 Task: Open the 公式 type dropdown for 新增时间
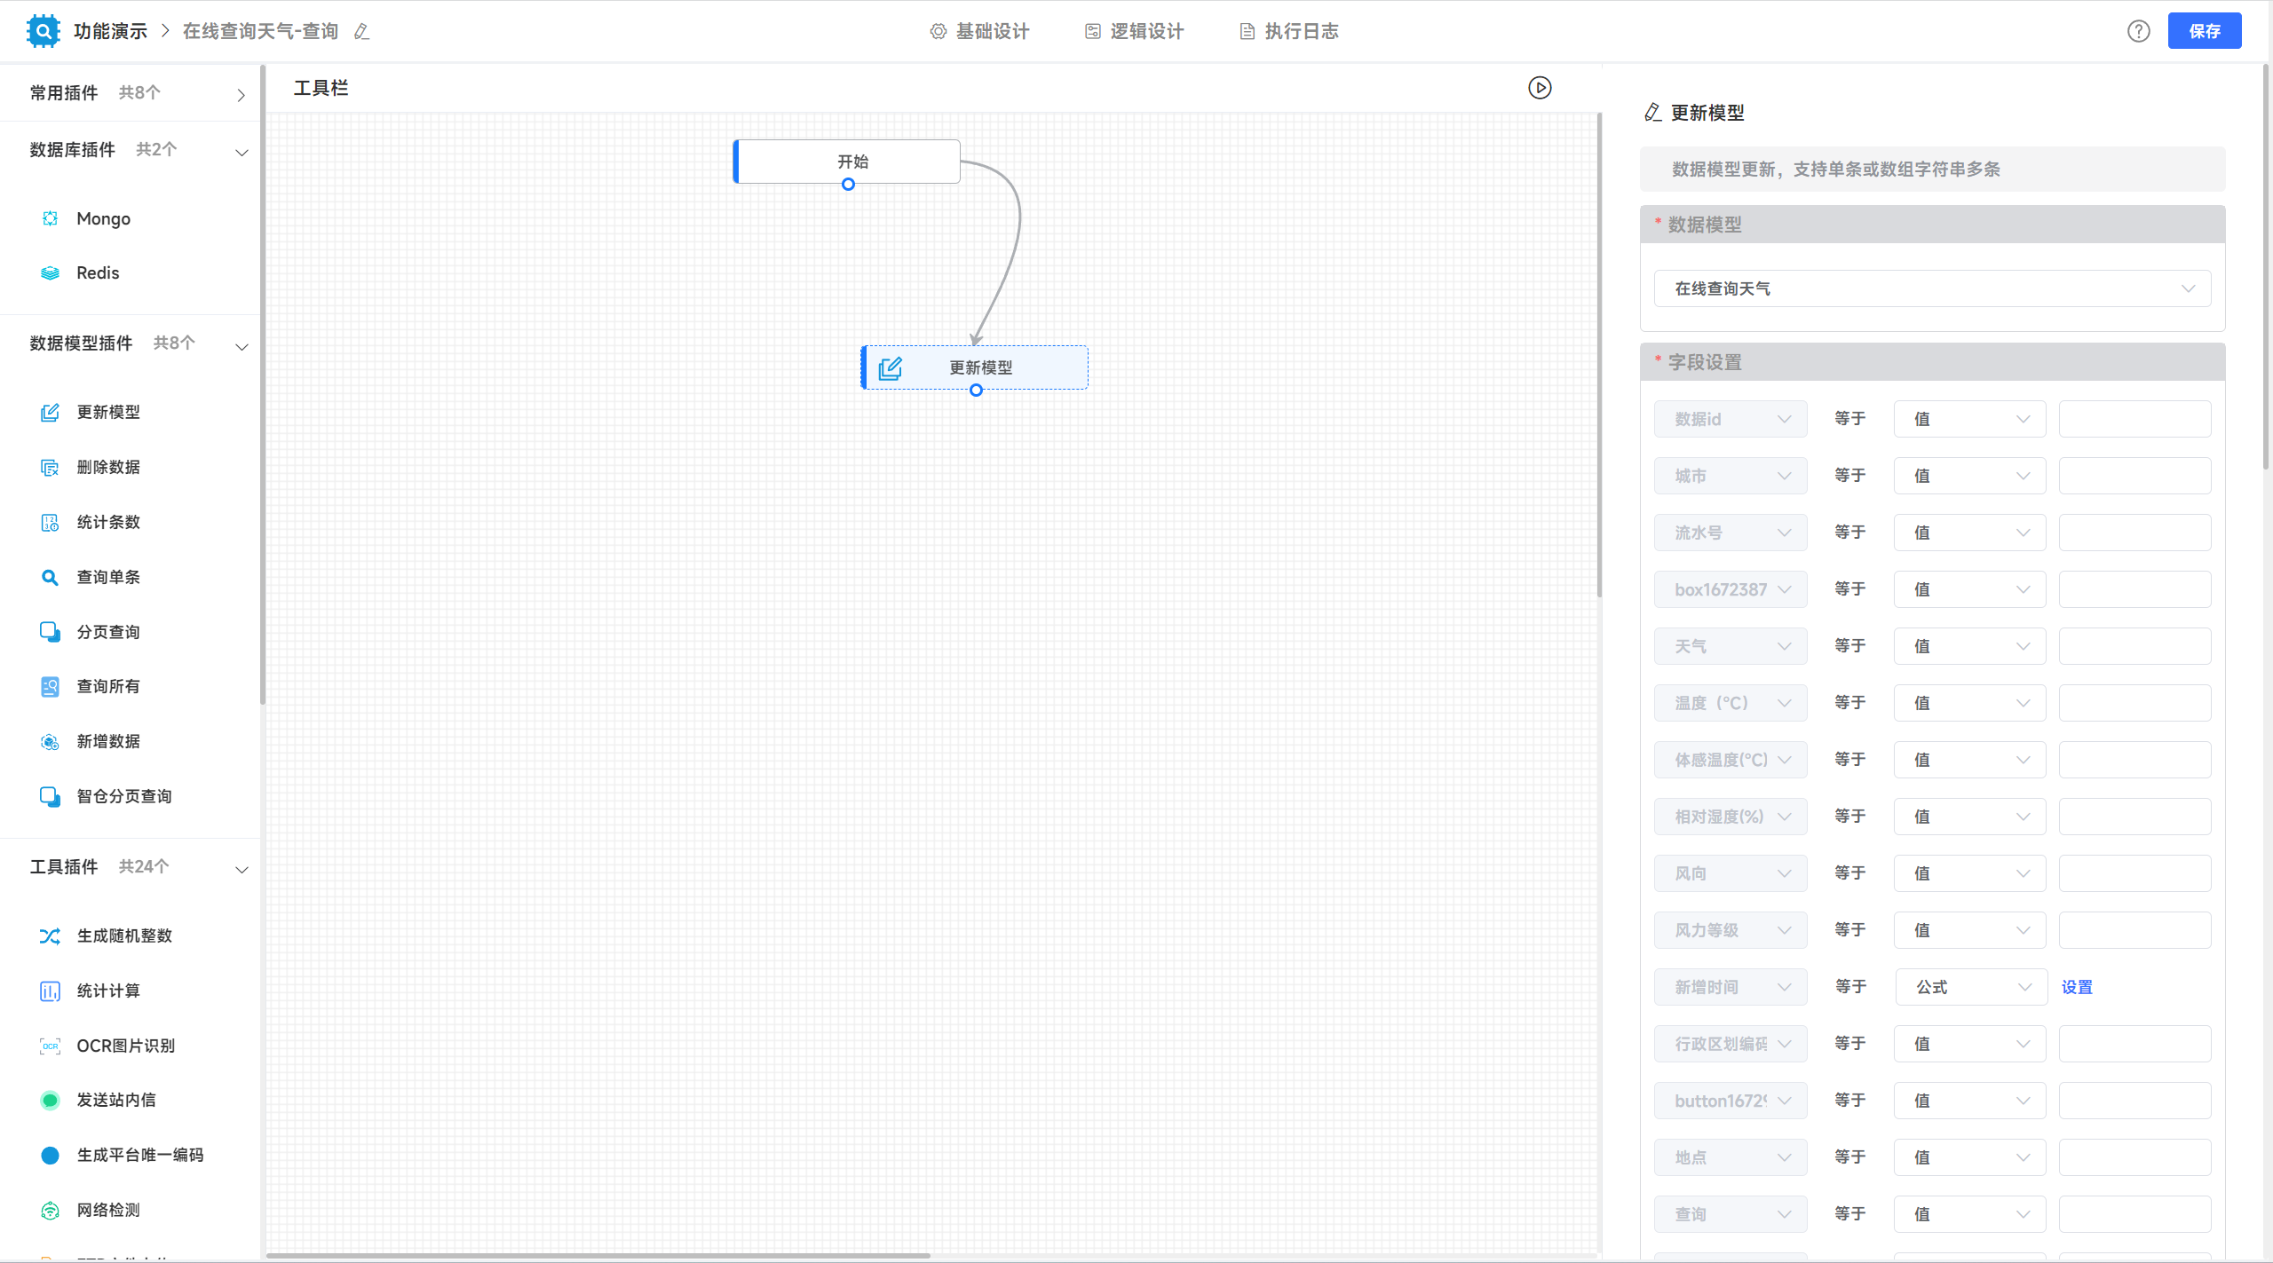pyautogui.click(x=1971, y=987)
